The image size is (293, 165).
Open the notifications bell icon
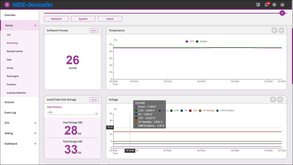click(266, 5)
